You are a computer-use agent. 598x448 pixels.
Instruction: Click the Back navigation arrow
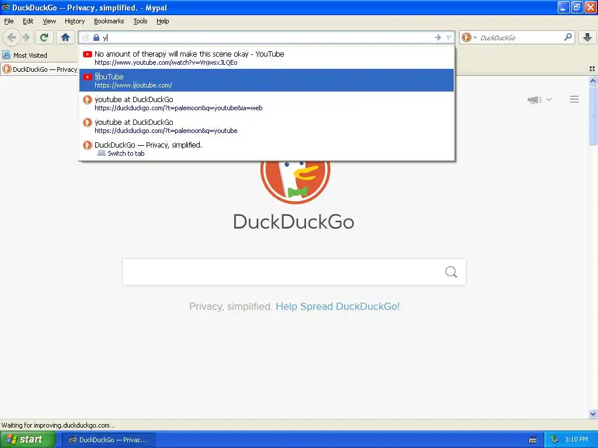(12, 37)
